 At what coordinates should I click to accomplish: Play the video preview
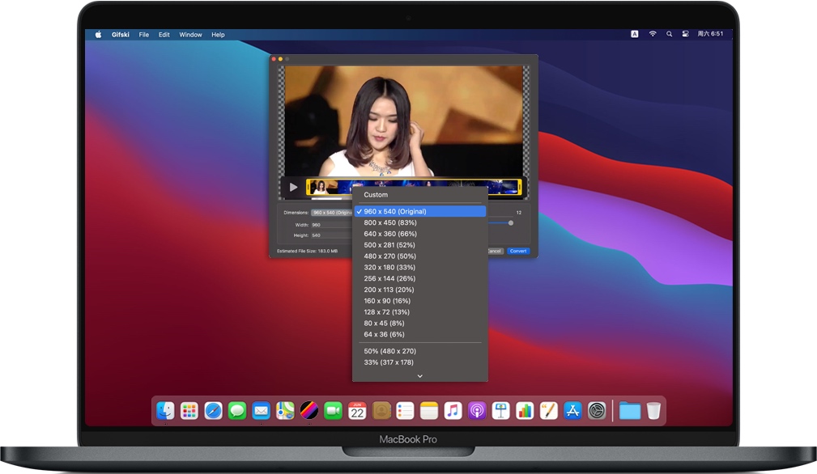(x=293, y=188)
